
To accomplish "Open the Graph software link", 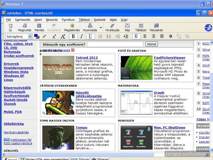I will tap(159, 93).
